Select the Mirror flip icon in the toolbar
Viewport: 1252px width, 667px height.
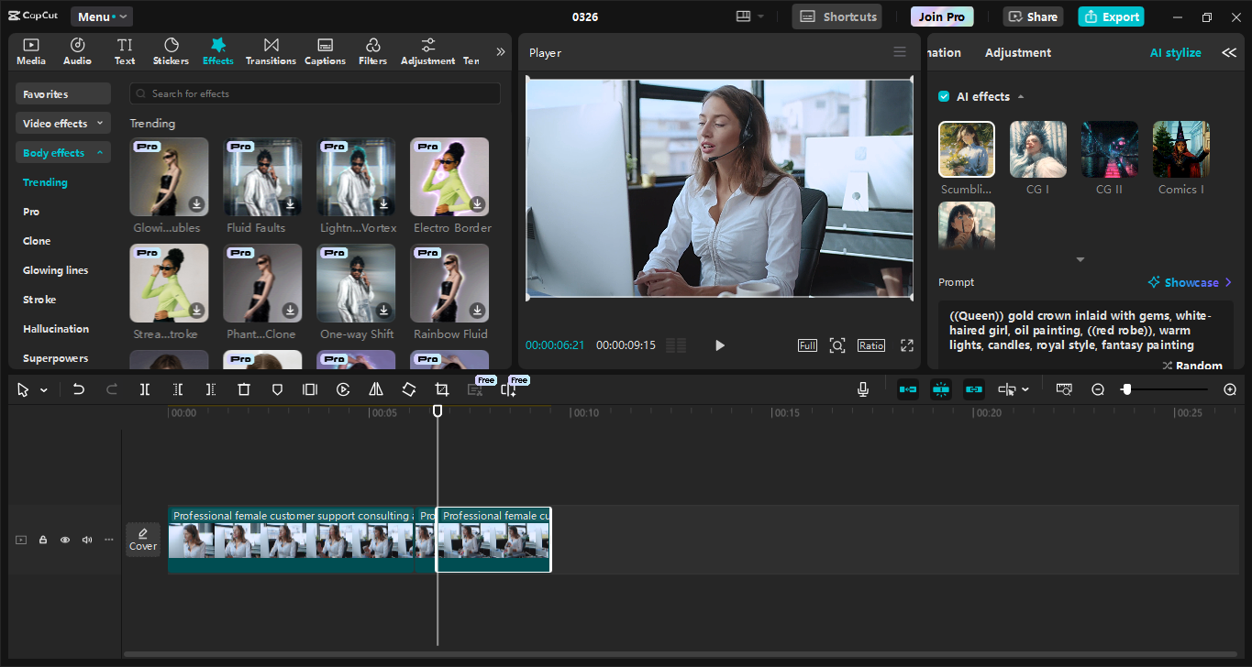point(375,388)
